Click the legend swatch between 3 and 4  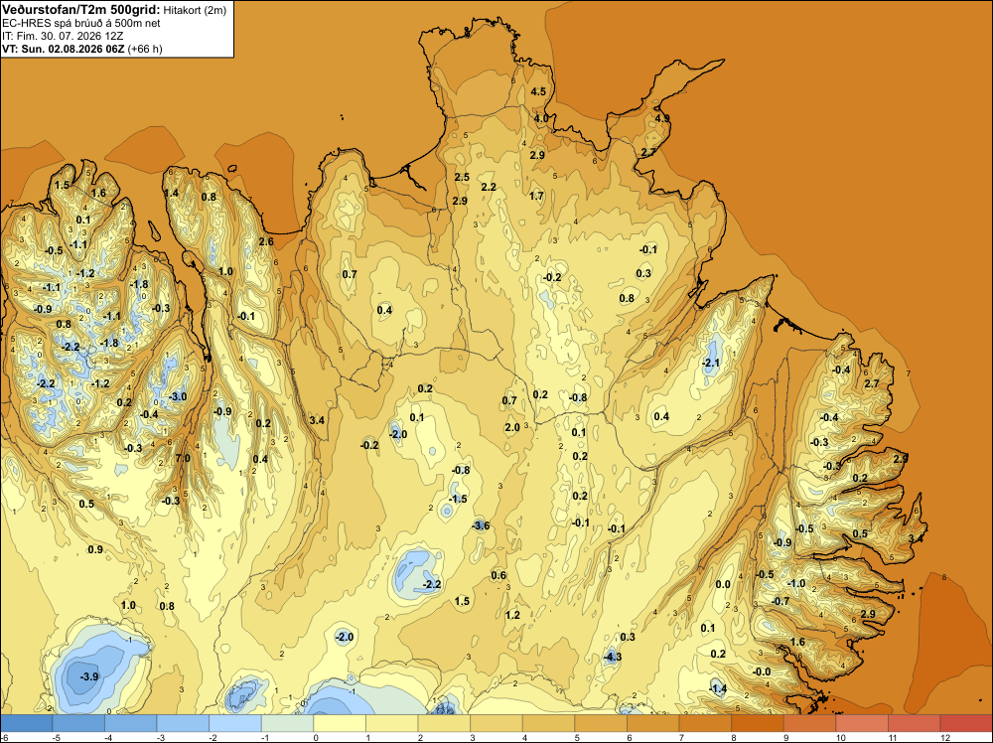pyautogui.click(x=496, y=723)
